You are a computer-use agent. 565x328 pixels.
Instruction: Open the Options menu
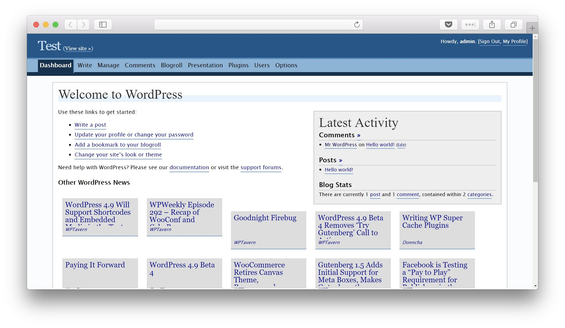286,65
